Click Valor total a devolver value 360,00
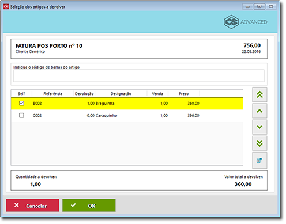Viewport: 286px width, 224px height. tap(243, 184)
